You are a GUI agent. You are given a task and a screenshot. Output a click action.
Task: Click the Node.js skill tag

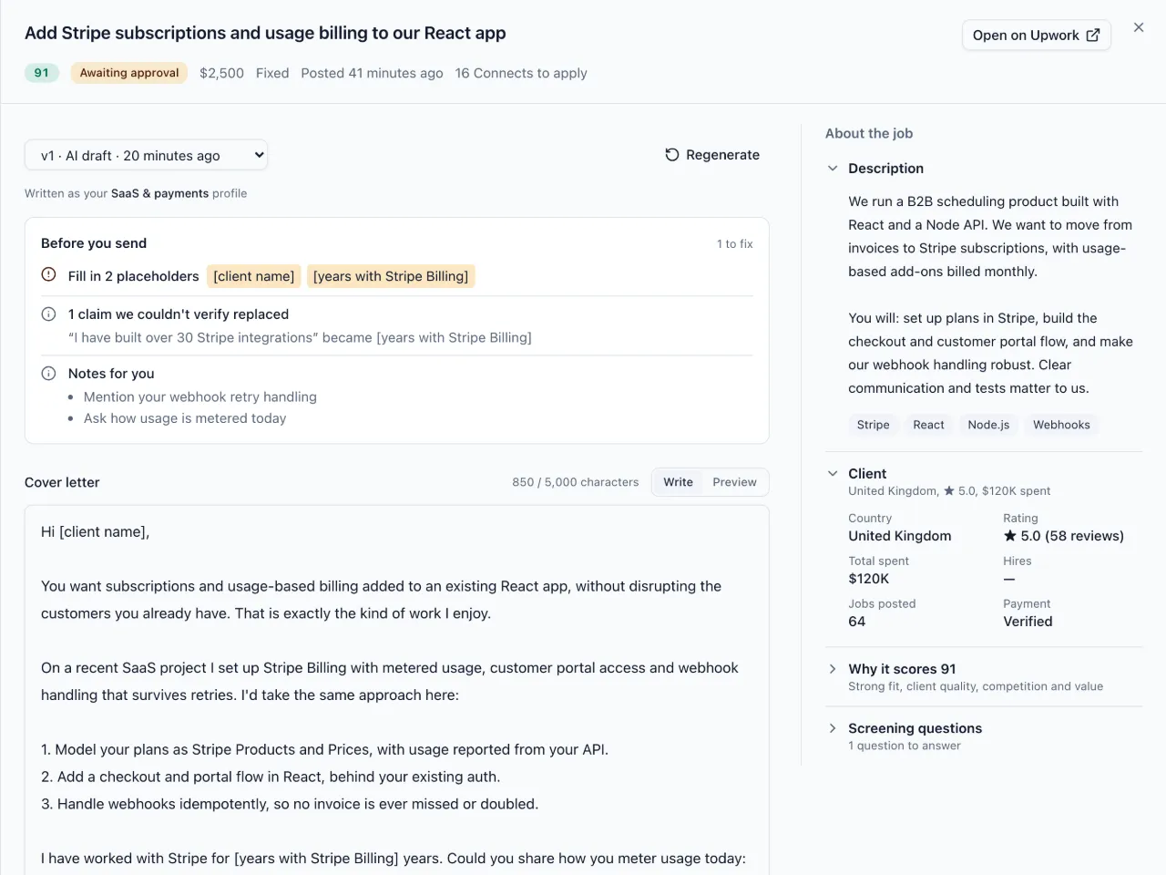tap(988, 425)
